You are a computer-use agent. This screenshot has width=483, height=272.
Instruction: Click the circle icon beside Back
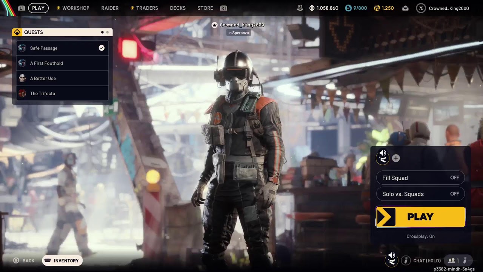click(16, 261)
